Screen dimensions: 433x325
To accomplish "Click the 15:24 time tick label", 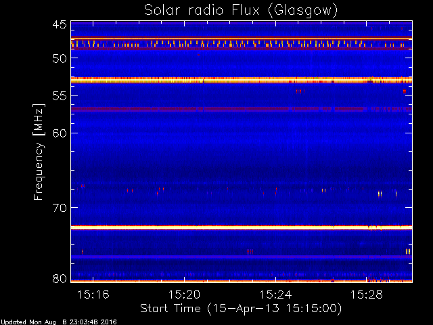I will 275,295.
